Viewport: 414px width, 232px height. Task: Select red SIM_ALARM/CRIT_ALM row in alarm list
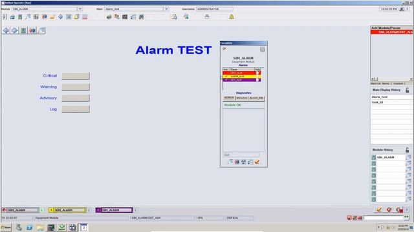(x=391, y=32)
